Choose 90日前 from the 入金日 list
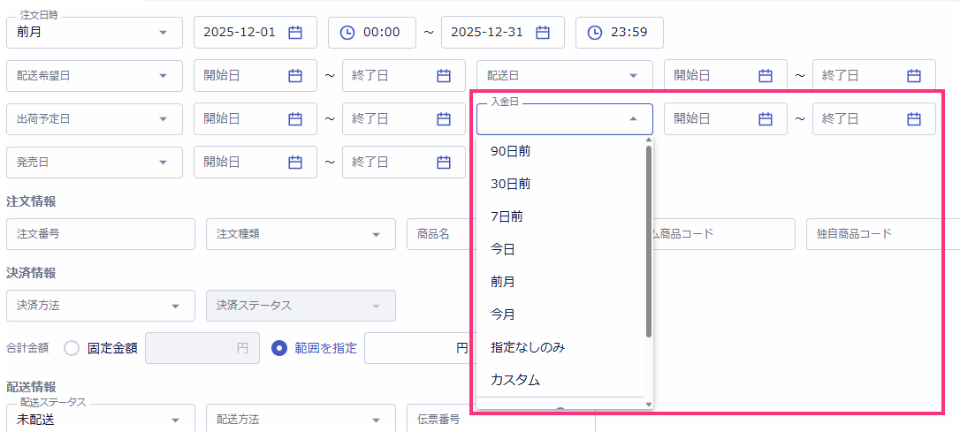This screenshot has width=960, height=432. coord(511,152)
